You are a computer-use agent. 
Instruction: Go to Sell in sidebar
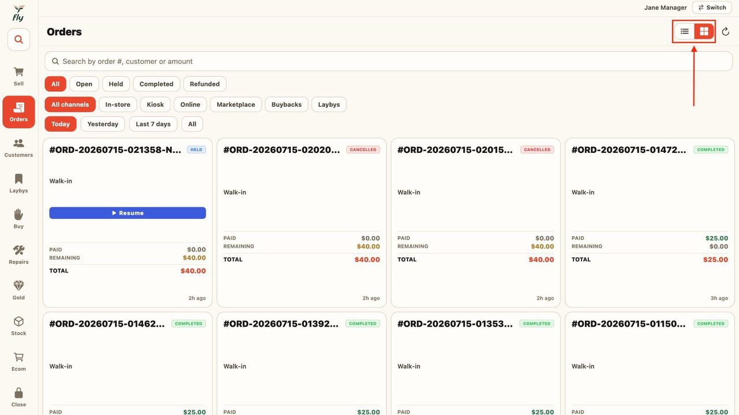18,76
